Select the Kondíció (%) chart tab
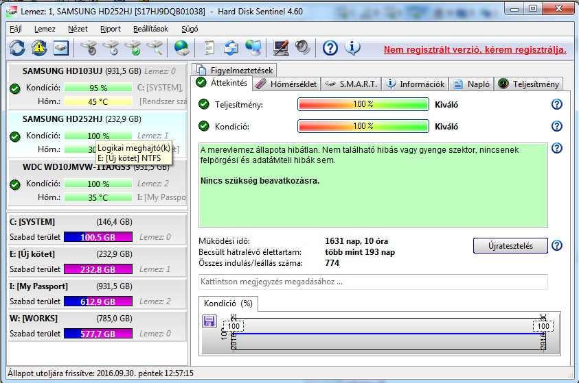This screenshot has height=383, width=579. pos(228,304)
